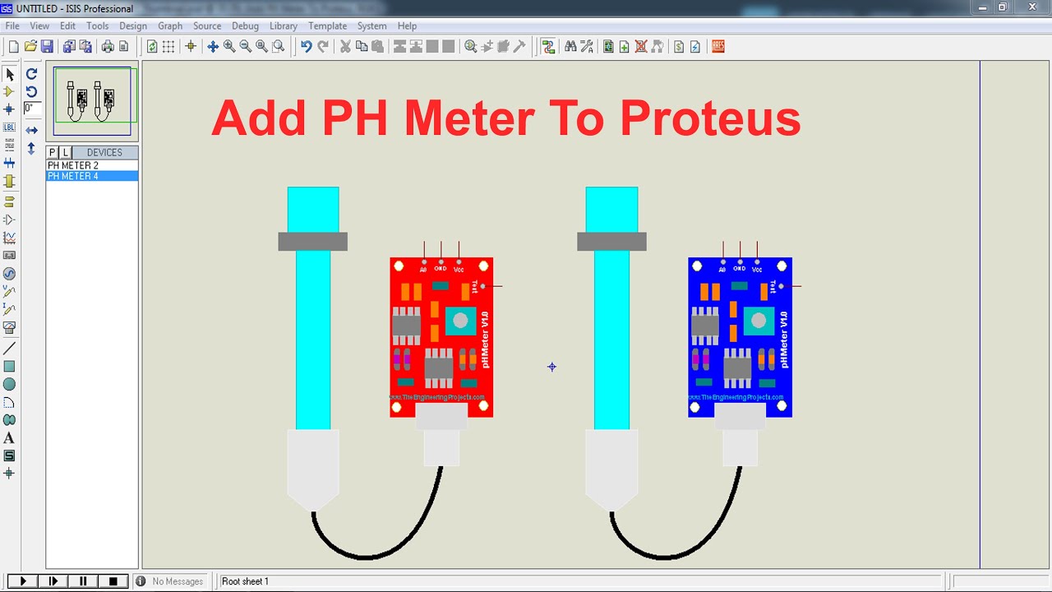The width and height of the screenshot is (1052, 592).
Task: Step the simulation forward
Action: click(x=53, y=581)
